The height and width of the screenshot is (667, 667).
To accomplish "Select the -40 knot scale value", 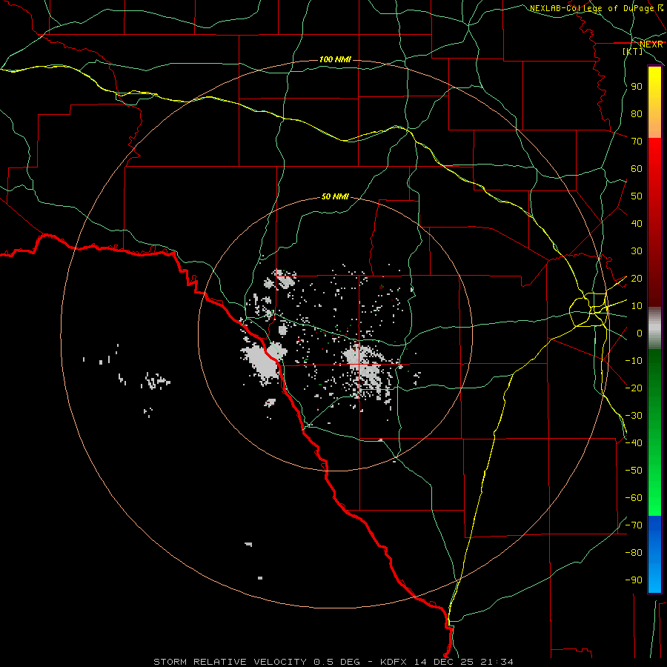I will [x=634, y=443].
